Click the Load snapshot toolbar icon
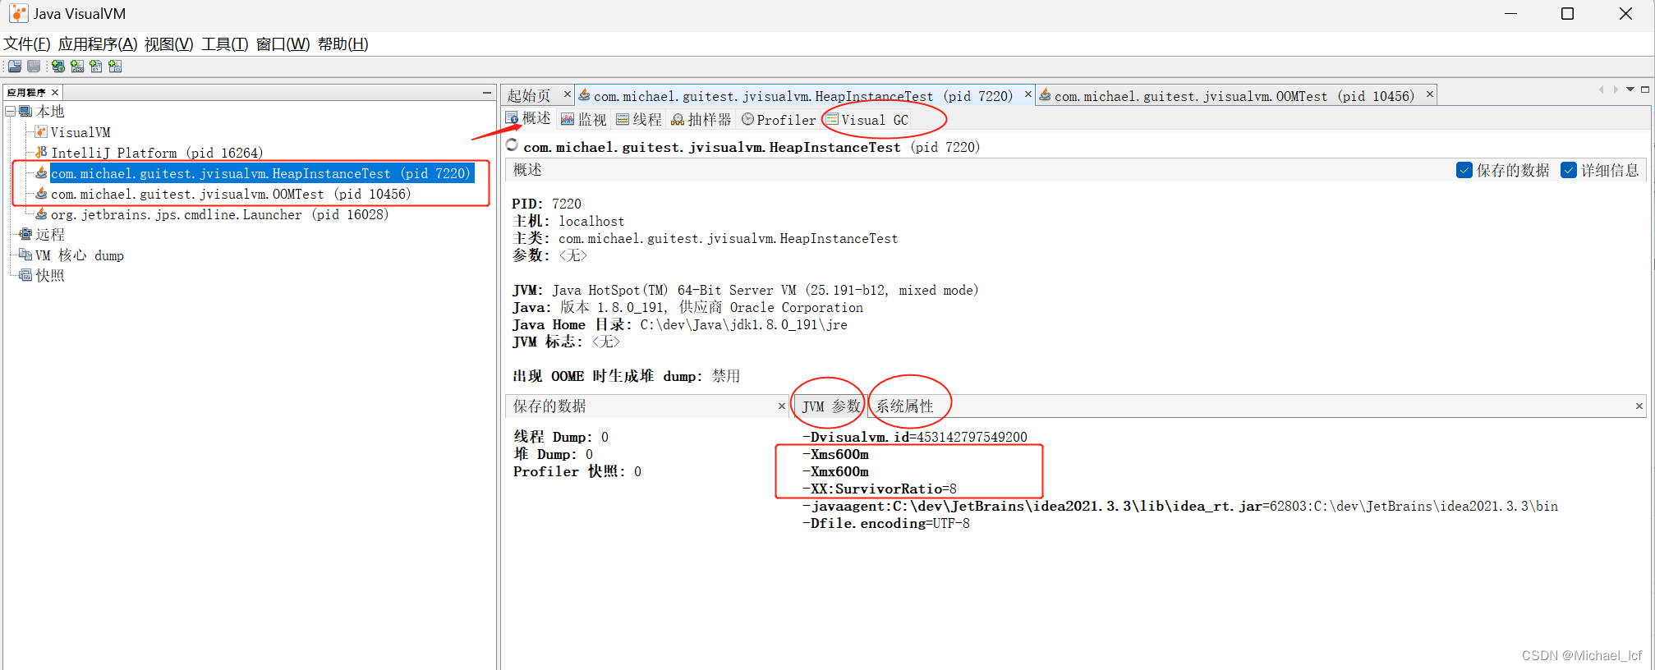Viewport: 1655px width, 670px height. click(x=15, y=67)
